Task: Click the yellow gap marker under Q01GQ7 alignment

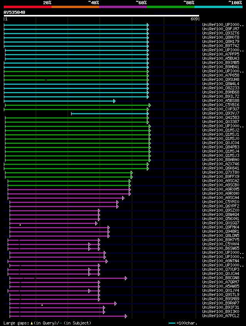Action: click(20, 225)
